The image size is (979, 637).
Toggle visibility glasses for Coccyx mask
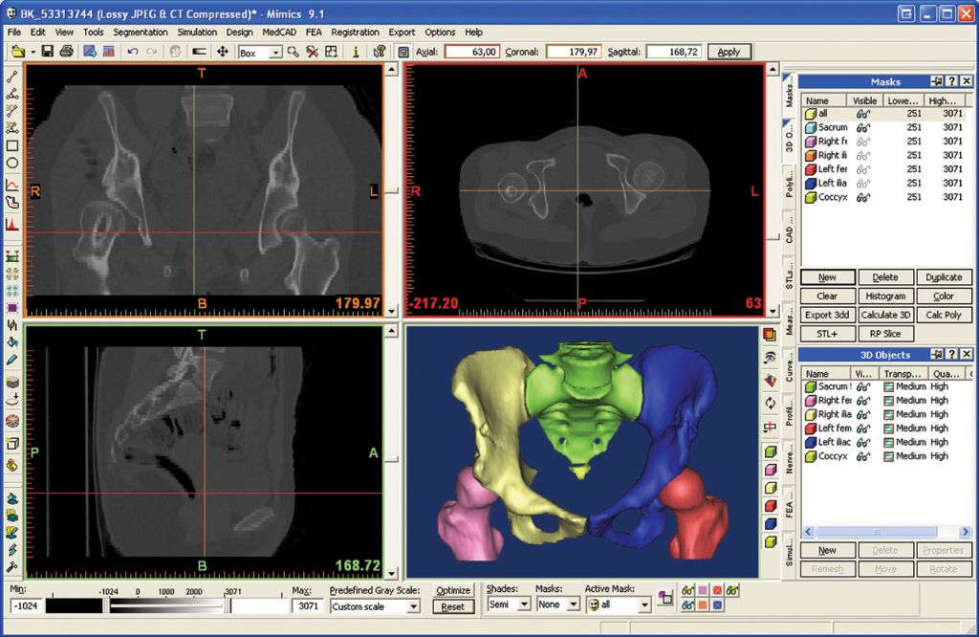[863, 197]
